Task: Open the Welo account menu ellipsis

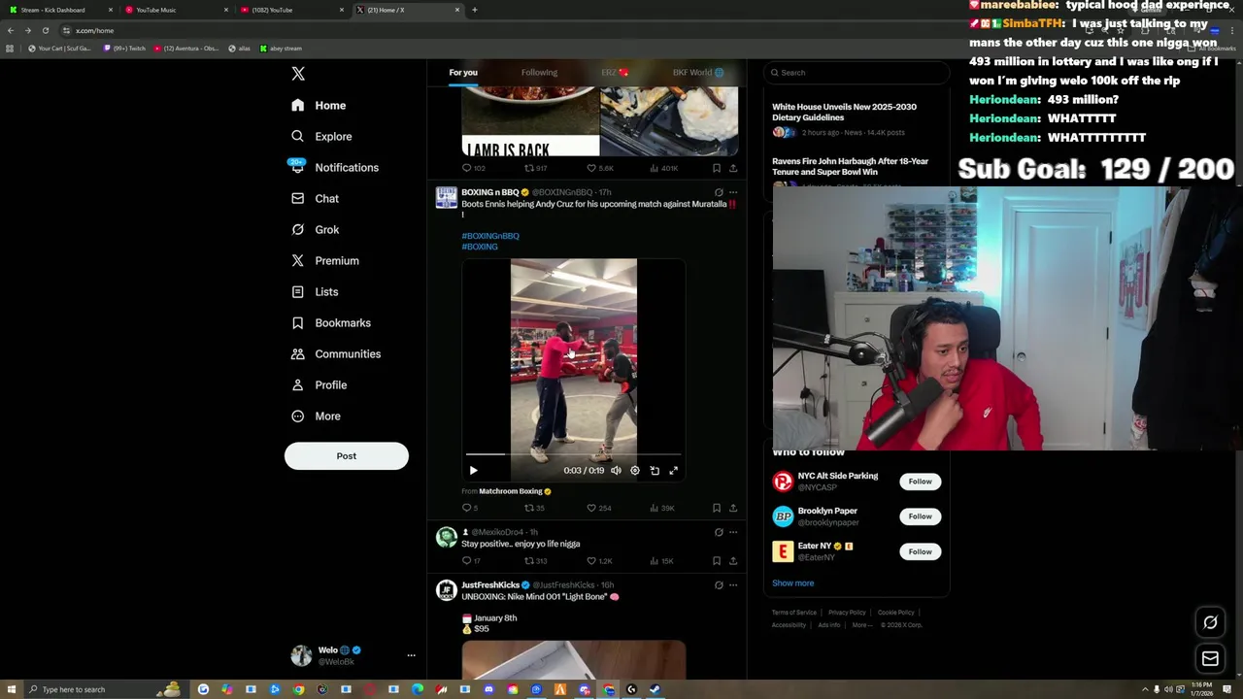Action: [411, 655]
